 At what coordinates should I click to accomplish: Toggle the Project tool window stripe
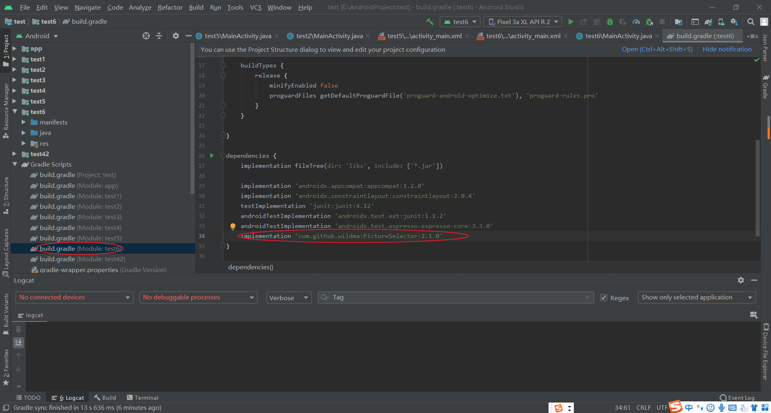click(6, 50)
